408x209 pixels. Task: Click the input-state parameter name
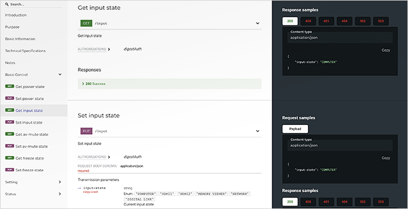tap(94, 188)
